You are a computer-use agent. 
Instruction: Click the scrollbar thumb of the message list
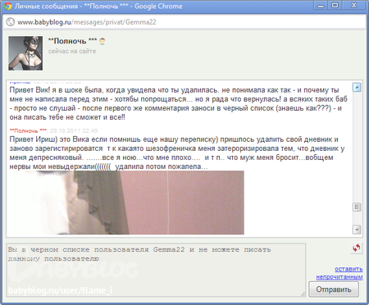357,207
